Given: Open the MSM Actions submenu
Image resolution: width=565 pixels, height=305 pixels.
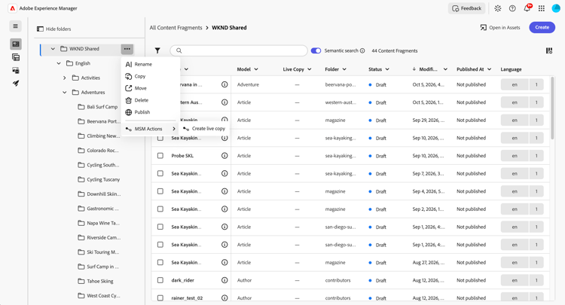Looking at the screenshot, I should [x=150, y=129].
